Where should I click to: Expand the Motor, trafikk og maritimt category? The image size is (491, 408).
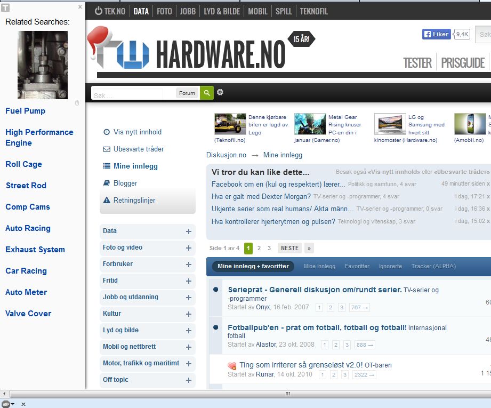(x=189, y=364)
